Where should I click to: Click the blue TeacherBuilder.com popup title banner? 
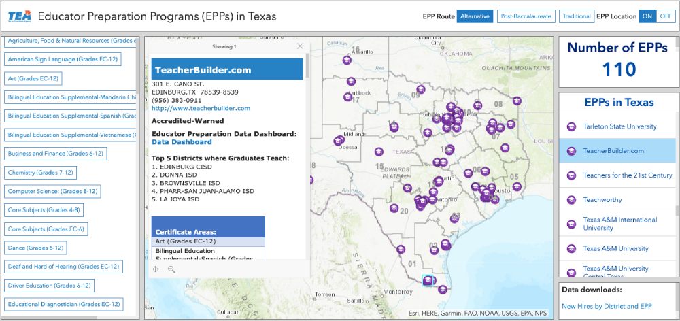click(x=227, y=69)
